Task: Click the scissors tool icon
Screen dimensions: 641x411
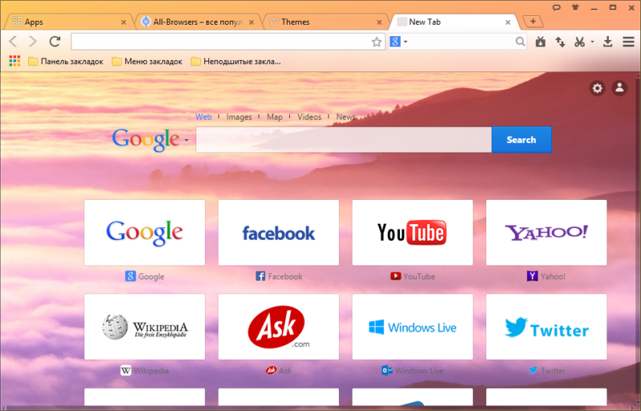Action: [x=579, y=42]
